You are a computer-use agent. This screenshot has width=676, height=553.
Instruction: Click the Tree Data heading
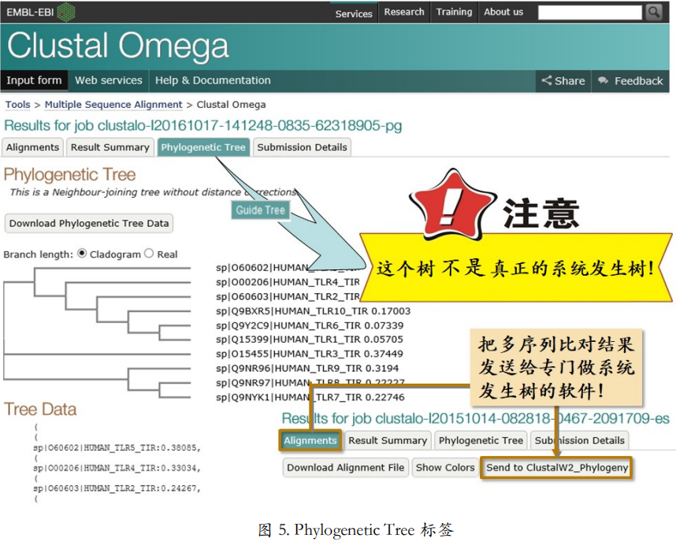40,409
